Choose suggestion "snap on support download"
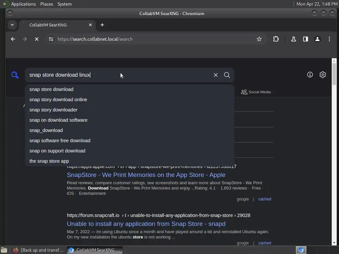The height and width of the screenshot is (254, 339). pos(130,151)
